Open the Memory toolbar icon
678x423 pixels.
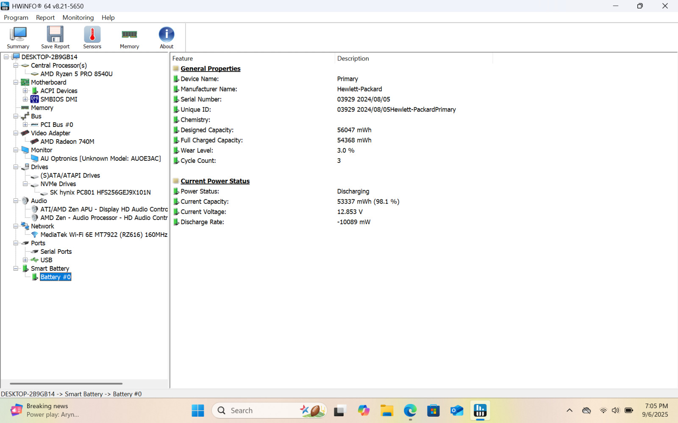(129, 38)
